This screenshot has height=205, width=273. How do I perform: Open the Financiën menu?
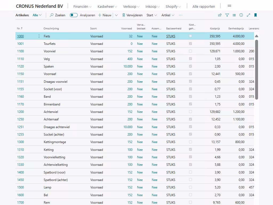click(x=82, y=6)
